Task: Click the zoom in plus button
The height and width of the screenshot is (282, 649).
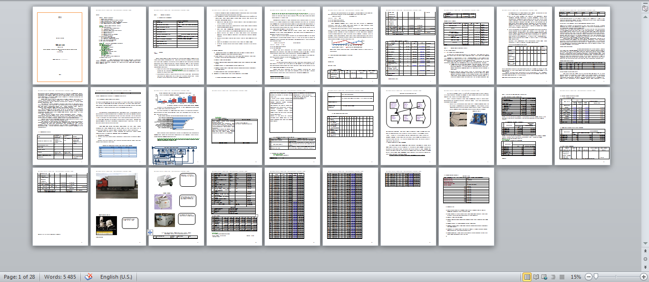Action: [644, 277]
